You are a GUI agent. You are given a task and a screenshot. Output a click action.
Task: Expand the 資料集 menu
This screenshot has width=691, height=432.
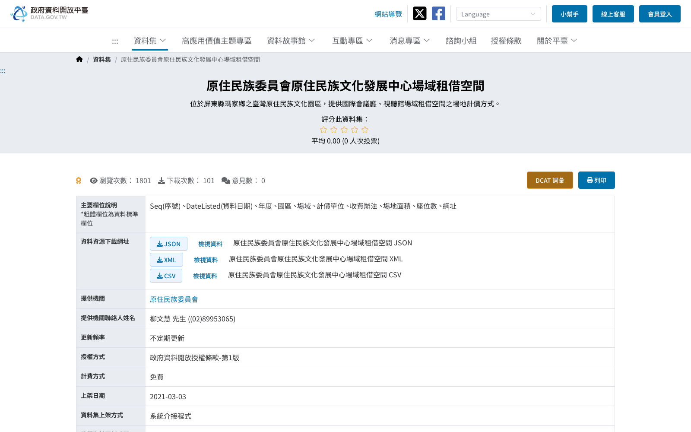pos(150,41)
